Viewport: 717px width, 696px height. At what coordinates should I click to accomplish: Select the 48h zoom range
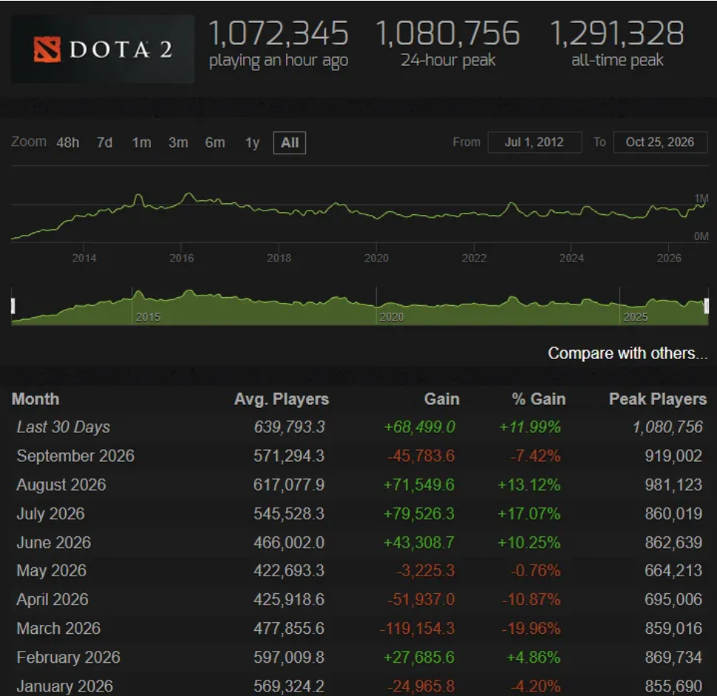68,143
